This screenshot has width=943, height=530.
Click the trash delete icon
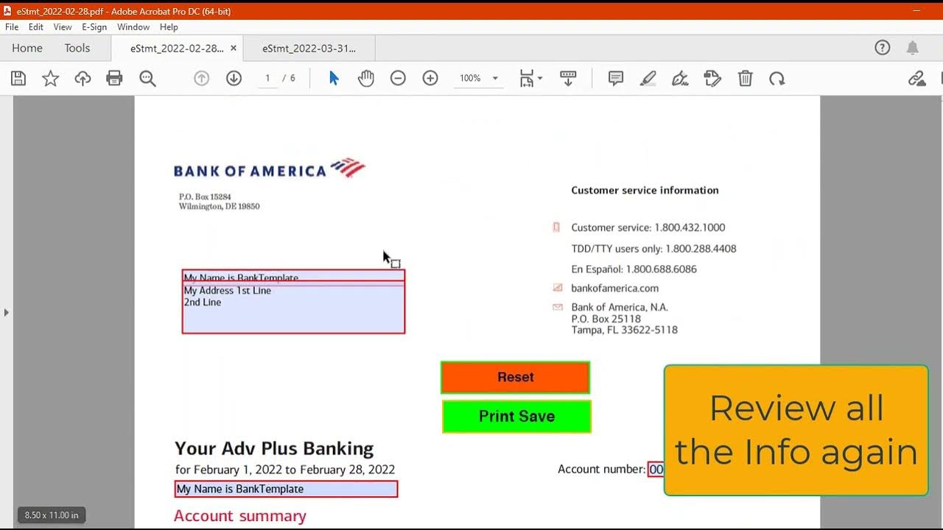(x=745, y=78)
